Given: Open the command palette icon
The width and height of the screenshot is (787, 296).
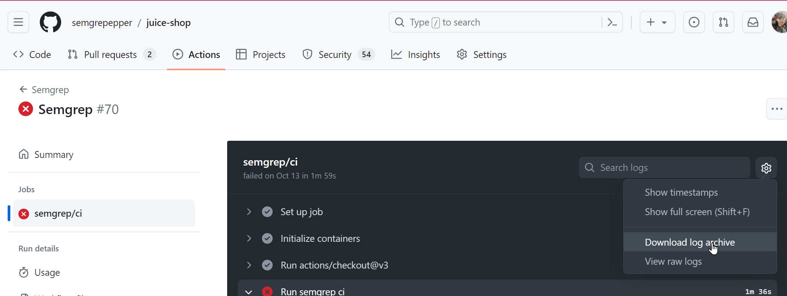Looking at the screenshot, I should click(x=612, y=22).
